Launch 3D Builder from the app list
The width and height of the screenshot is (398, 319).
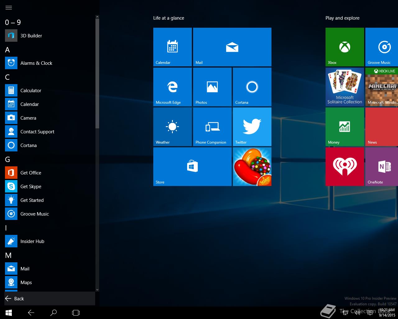[x=50, y=36]
